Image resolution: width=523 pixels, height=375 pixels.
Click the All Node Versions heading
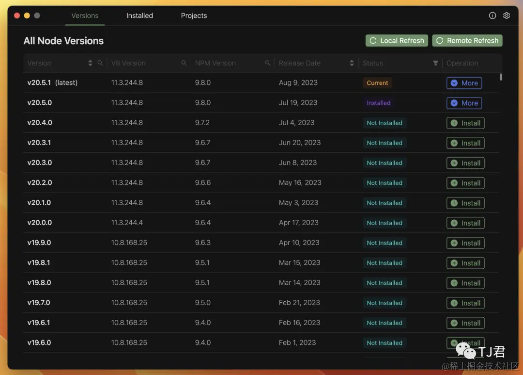click(63, 41)
